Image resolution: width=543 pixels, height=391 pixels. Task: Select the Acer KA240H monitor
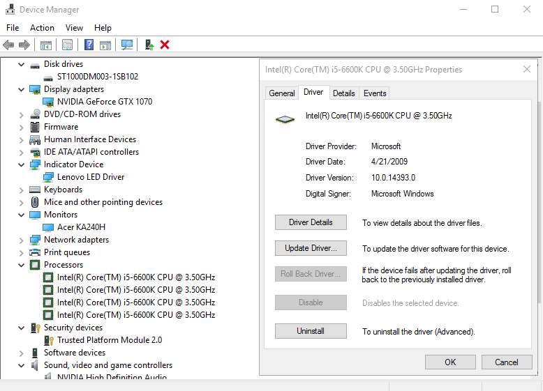point(81,227)
